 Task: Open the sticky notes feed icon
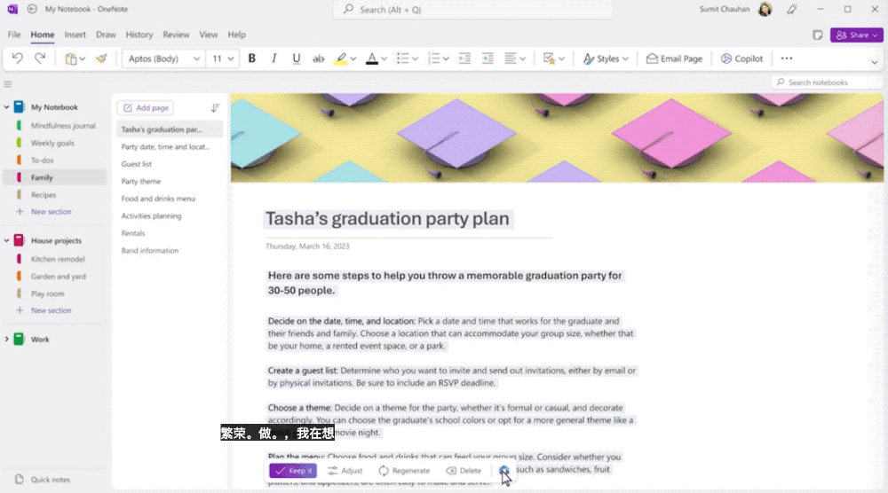point(817,35)
